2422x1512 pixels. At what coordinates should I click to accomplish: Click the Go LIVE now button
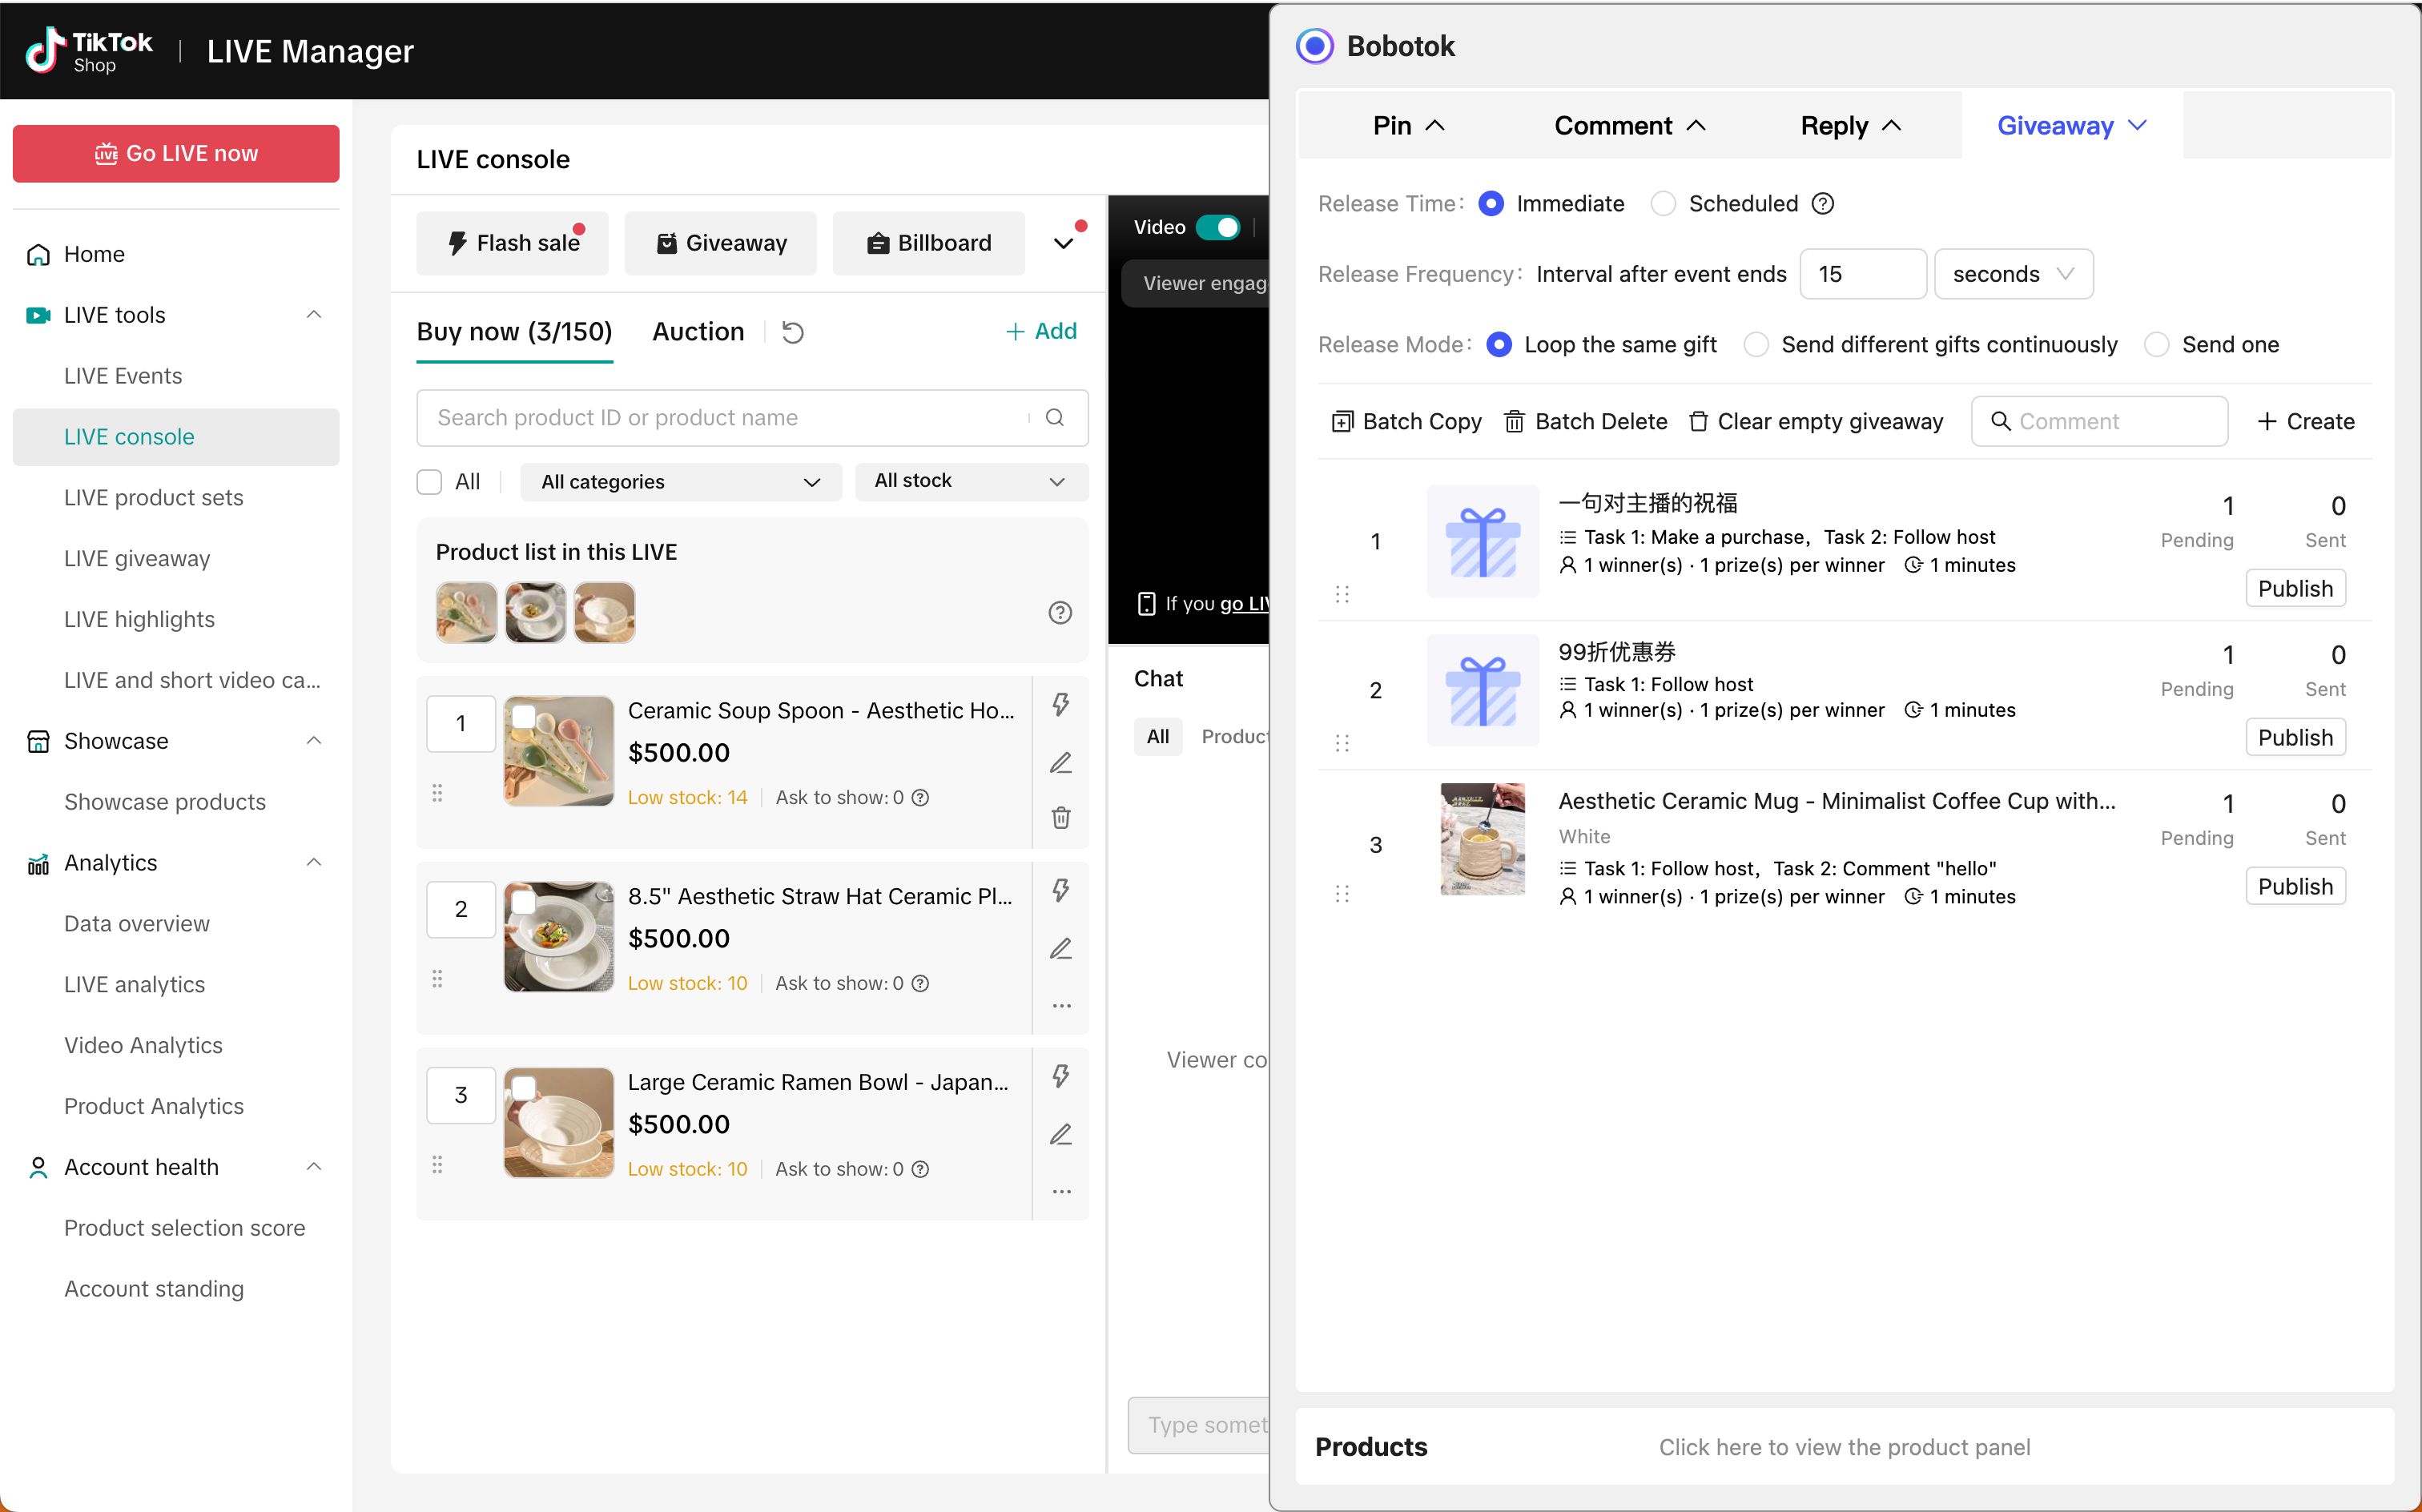pyautogui.click(x=176, y=154)
